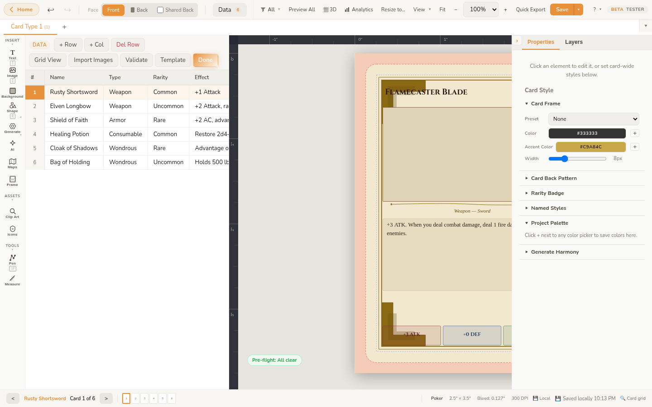Switch to the Front face
Viewport: 652px width, 407px height.
[113, 10]
